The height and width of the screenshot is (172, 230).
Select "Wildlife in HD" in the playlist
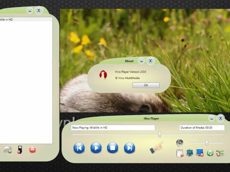click(x=26, y=19)
